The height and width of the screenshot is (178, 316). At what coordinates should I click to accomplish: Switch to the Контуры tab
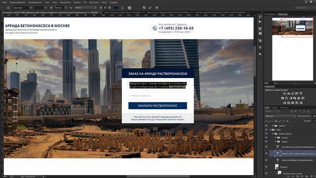click(x=284, y=108)
